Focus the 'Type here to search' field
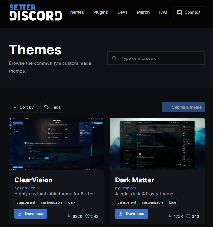213x227 pixels. 156,58
